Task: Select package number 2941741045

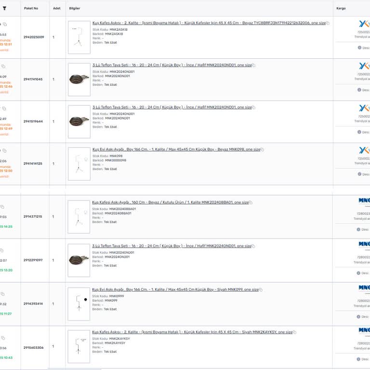Action: 33,79
